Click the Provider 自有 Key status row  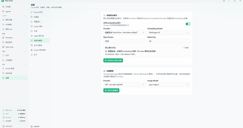(x=14, y=117)
